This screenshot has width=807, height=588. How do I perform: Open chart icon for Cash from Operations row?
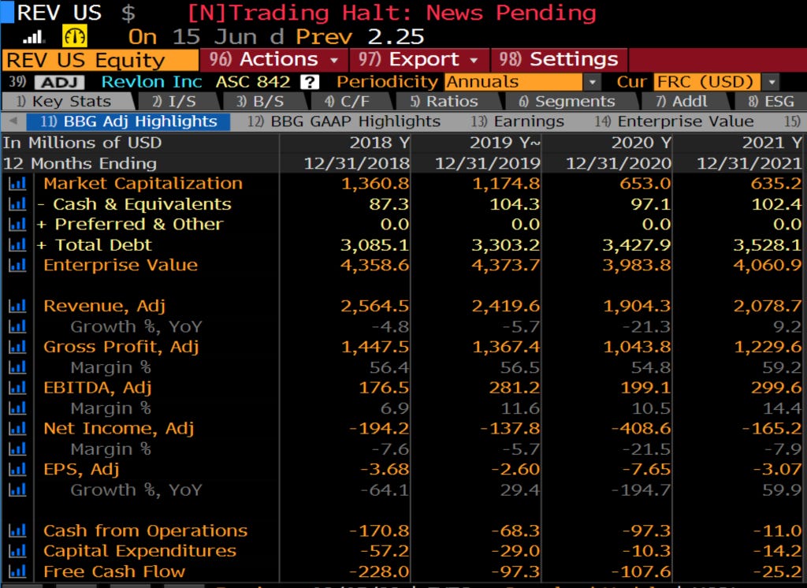[17, 530]
